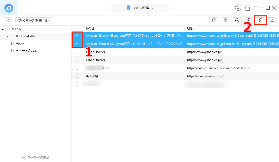Check the 楽天市場 row checkbox

[77, 76]
